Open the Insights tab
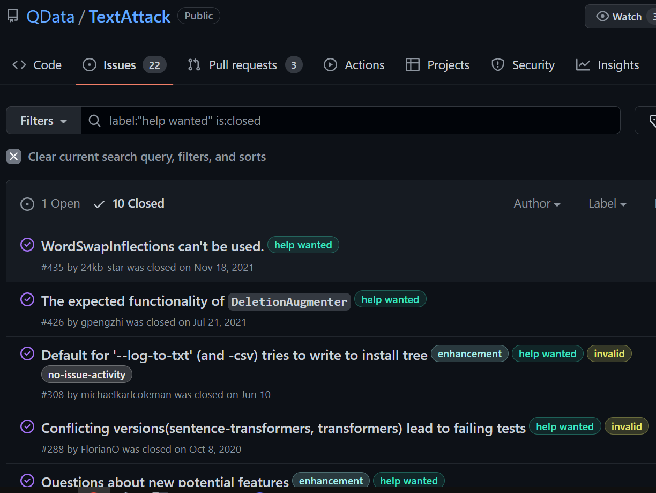 [608, 65]
